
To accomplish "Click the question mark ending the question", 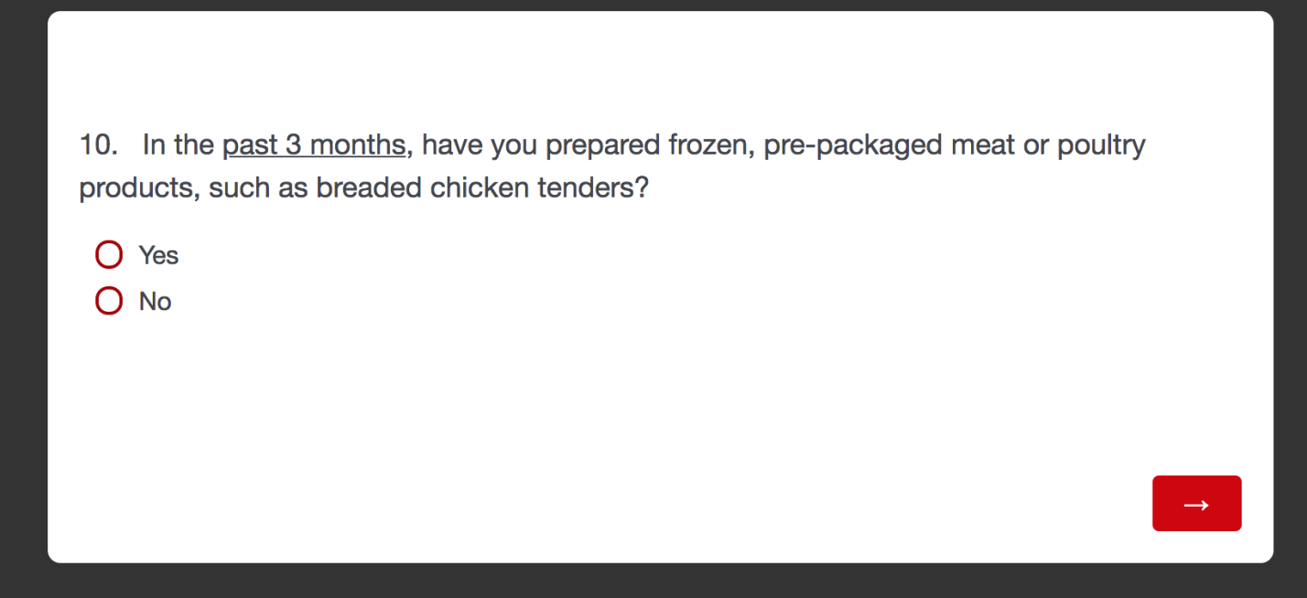I will [x=641, y=188].
